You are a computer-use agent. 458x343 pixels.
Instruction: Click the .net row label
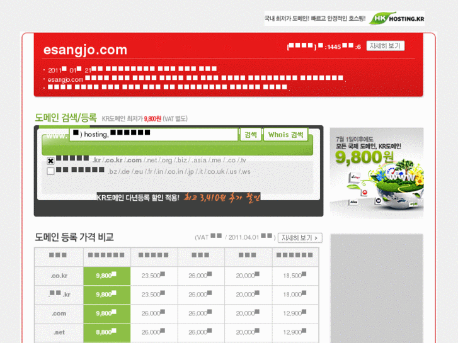[x=59, y=332]
